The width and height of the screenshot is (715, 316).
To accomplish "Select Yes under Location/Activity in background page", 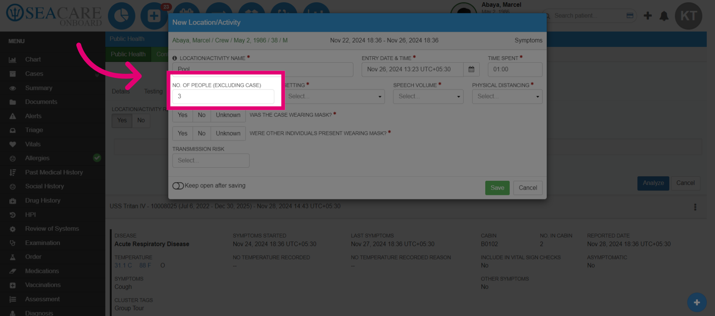I will pos(122,120).
